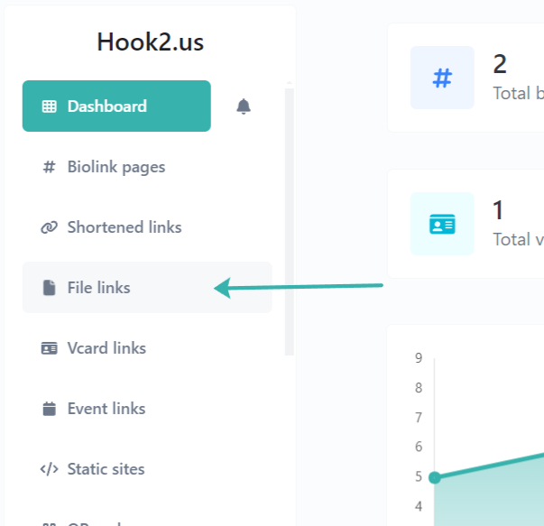Click the teal vcard icon on stat card
This screenshot has width=544, height=526.
[x=442, y=224]
